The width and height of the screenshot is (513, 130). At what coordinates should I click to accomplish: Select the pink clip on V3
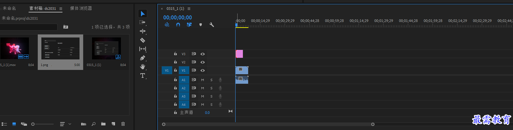pos(239,54)
